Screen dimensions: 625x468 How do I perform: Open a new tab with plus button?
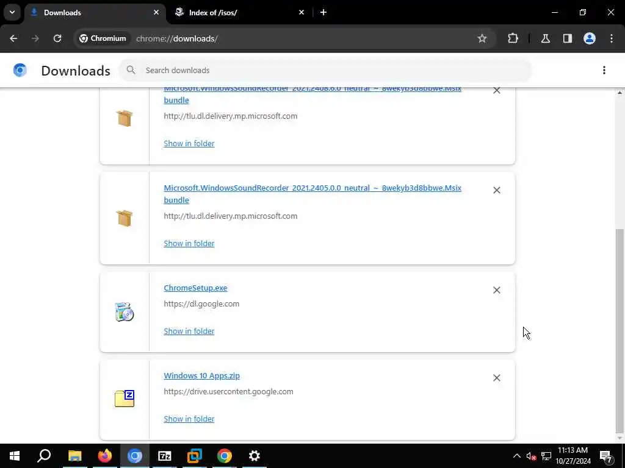click(323, 12)
